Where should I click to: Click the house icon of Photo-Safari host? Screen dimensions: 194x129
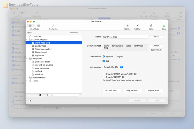[33, 52]
